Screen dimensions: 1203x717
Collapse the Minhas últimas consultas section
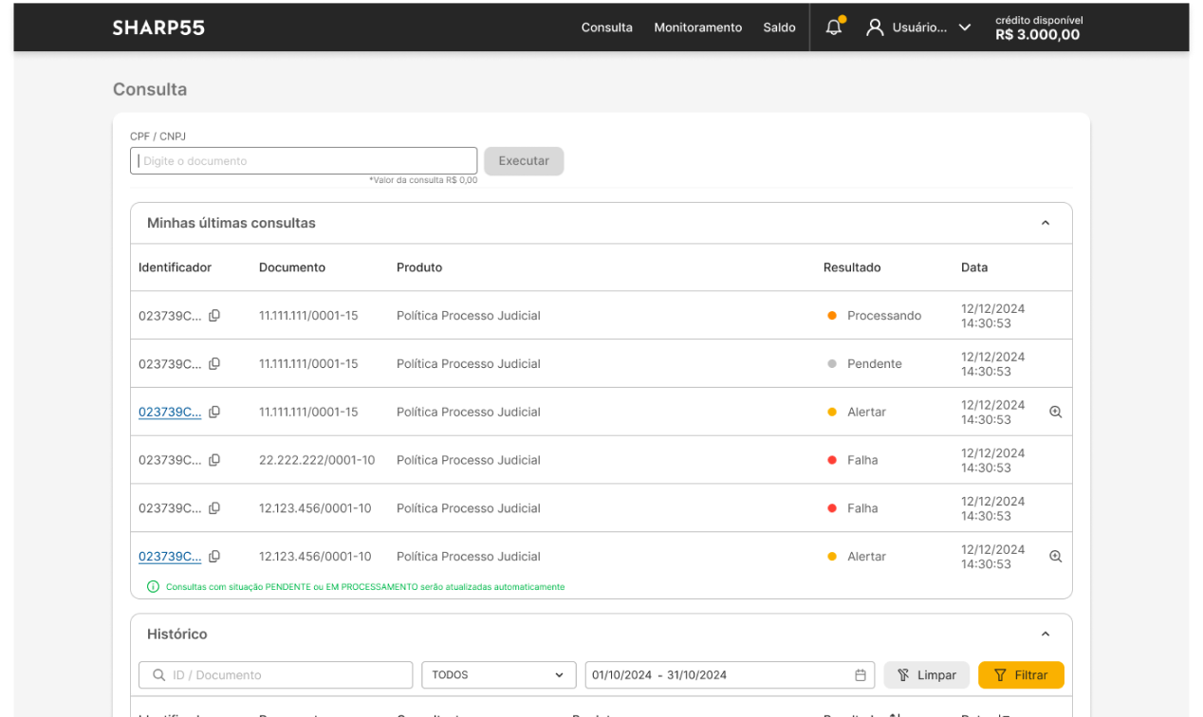point(1046,224)
